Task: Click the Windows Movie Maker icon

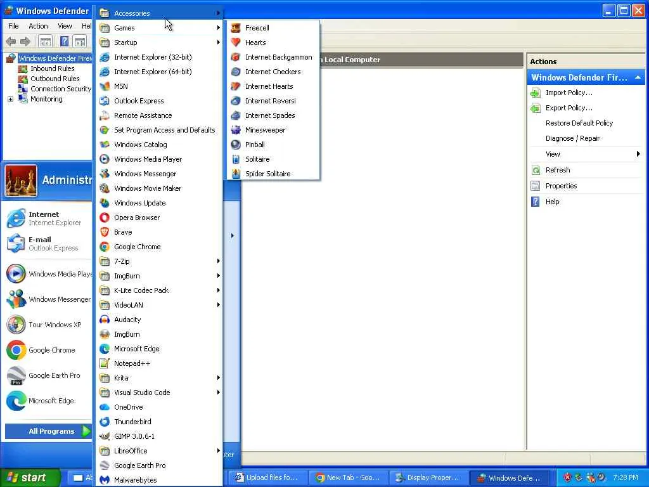Action: tap(105, 188)
